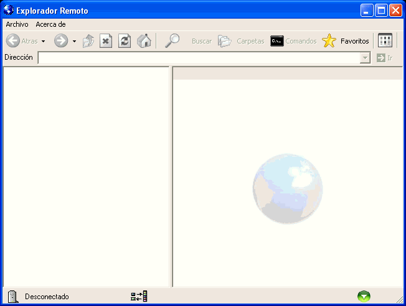Open the Archivo menu
This screenshot has height=306, width=406.
(17, 24)
